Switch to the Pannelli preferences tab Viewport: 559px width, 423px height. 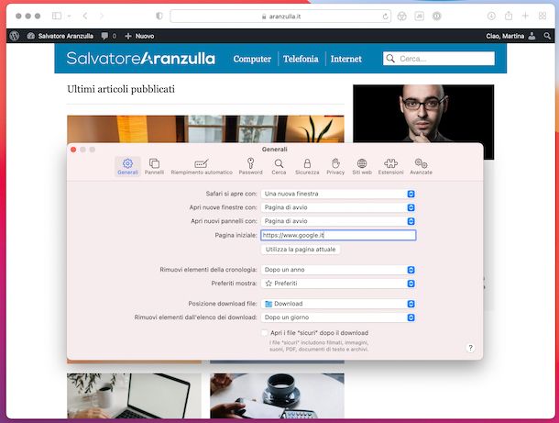[154, 166]
